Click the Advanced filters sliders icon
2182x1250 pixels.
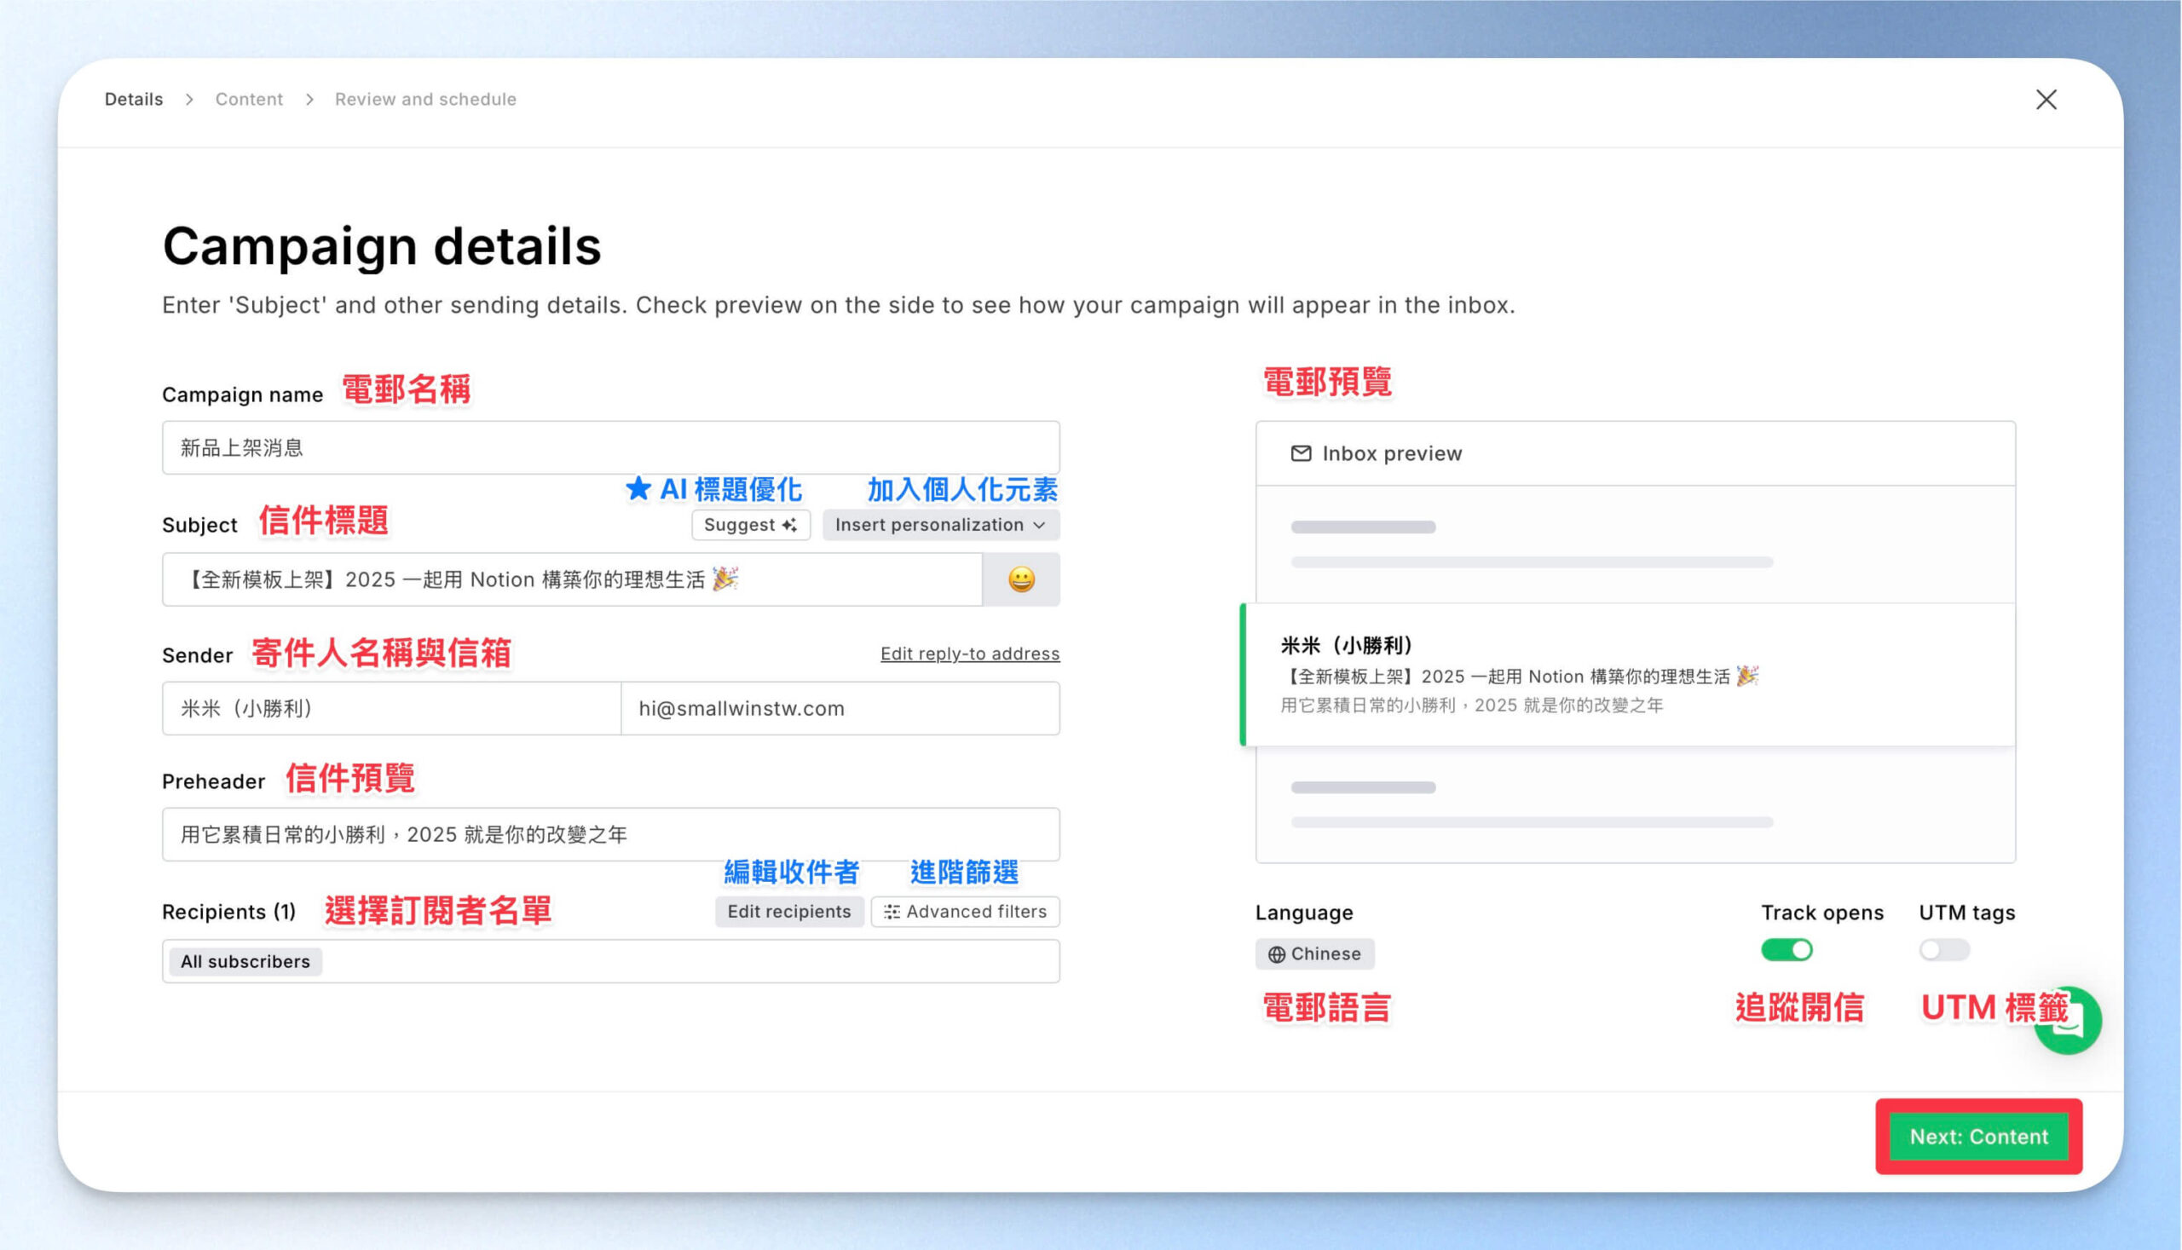892,912
